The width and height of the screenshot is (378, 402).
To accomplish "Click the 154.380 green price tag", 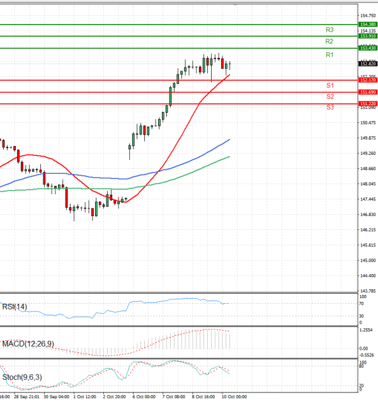I will tap(367, 25).
